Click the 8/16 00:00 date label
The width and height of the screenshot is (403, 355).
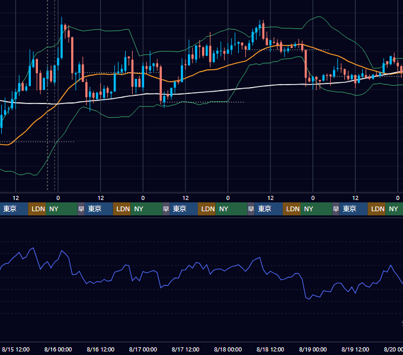coord(58,349)
